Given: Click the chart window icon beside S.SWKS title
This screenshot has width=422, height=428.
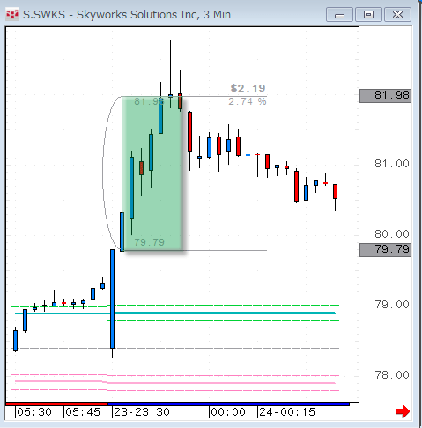Looking at the screenshot, I should tap(12, 14).
